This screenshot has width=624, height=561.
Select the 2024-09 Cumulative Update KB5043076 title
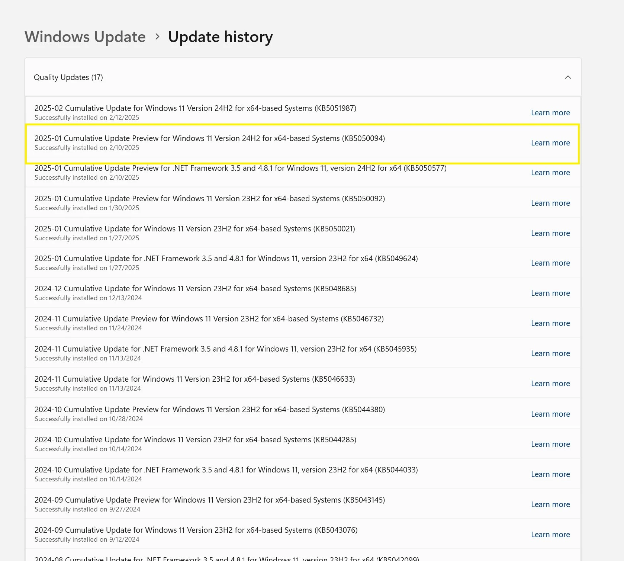pyautogui.click(x=196, y=530)
